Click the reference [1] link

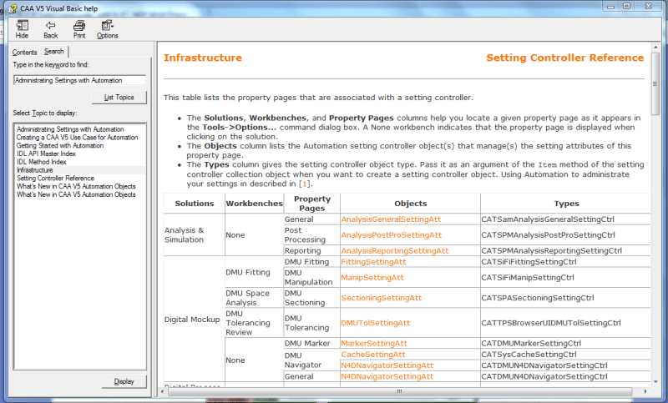[x=304, y=184]
